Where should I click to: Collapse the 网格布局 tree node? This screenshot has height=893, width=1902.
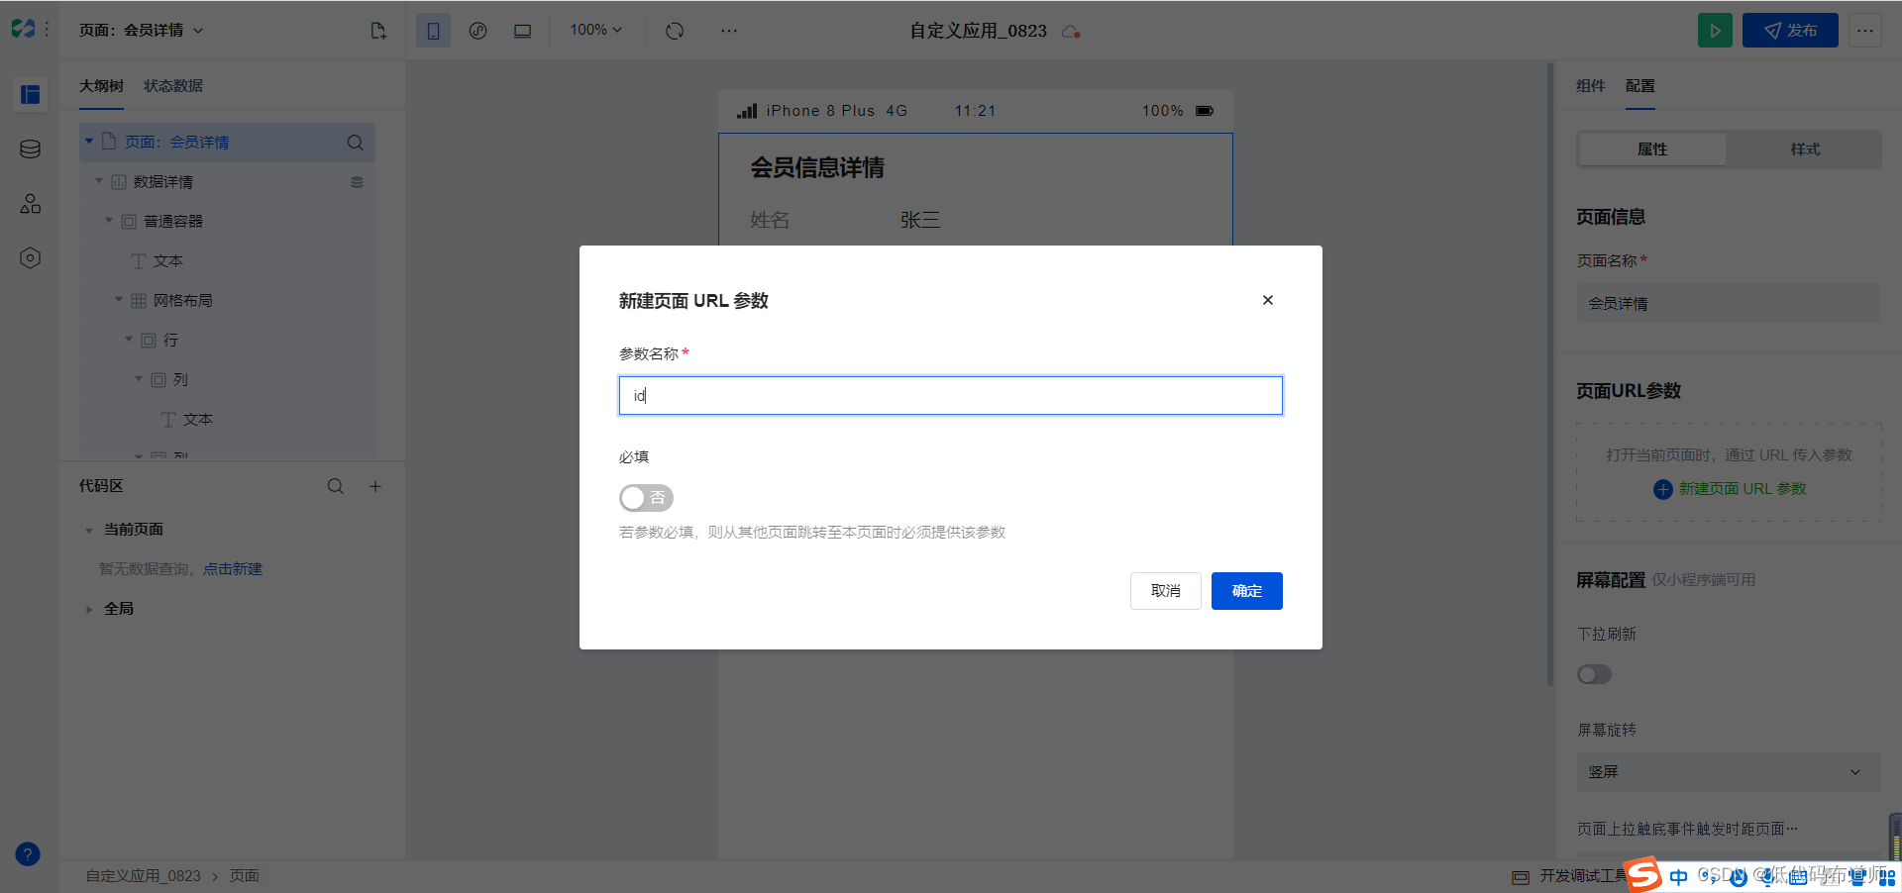click(119, 300)
